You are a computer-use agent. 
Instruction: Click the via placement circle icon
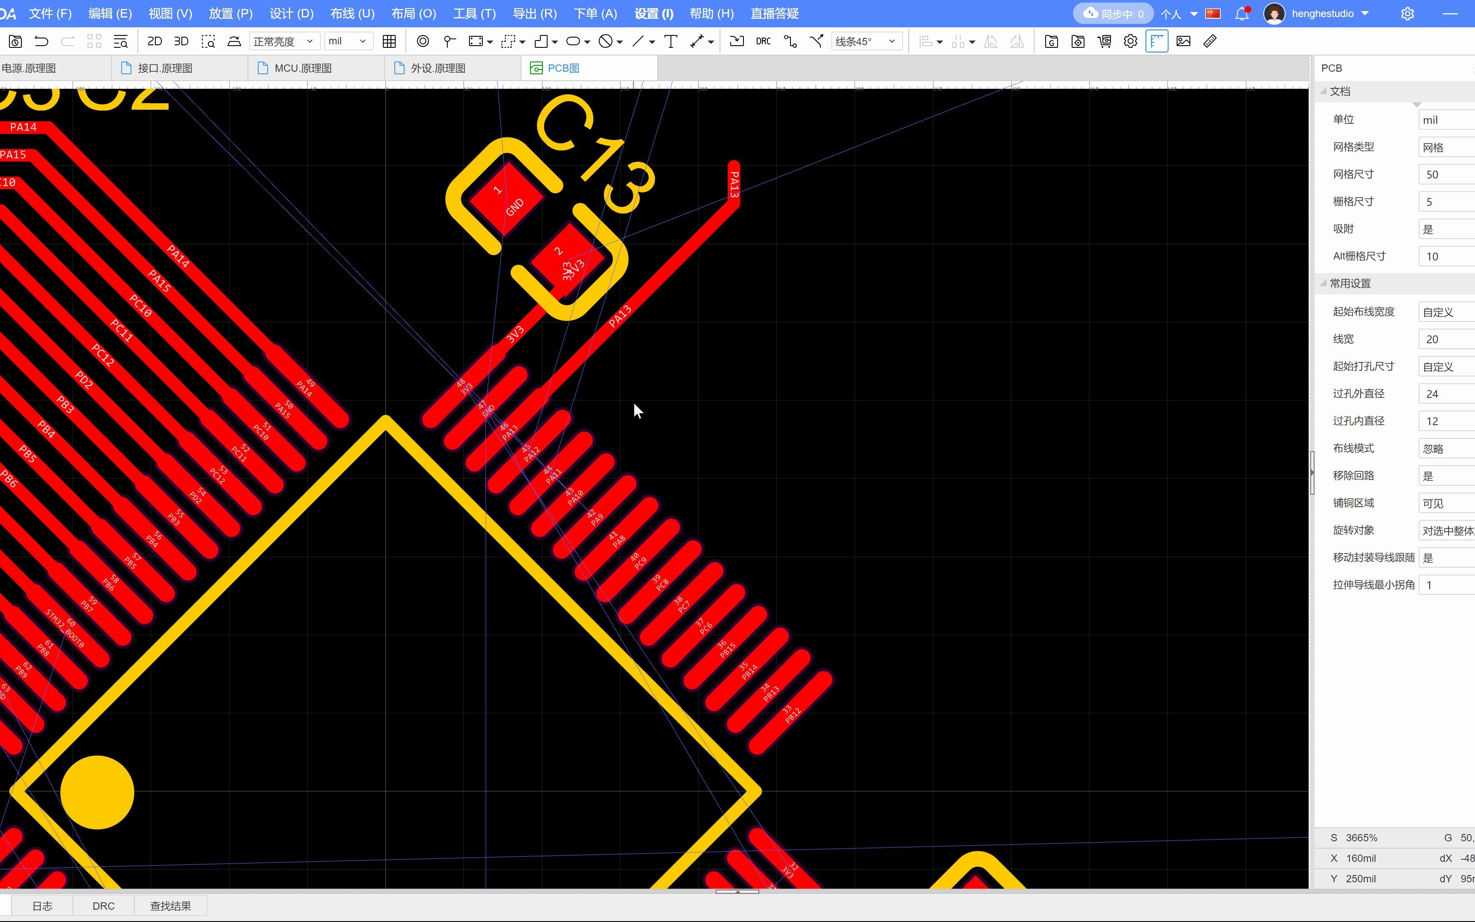423,41
